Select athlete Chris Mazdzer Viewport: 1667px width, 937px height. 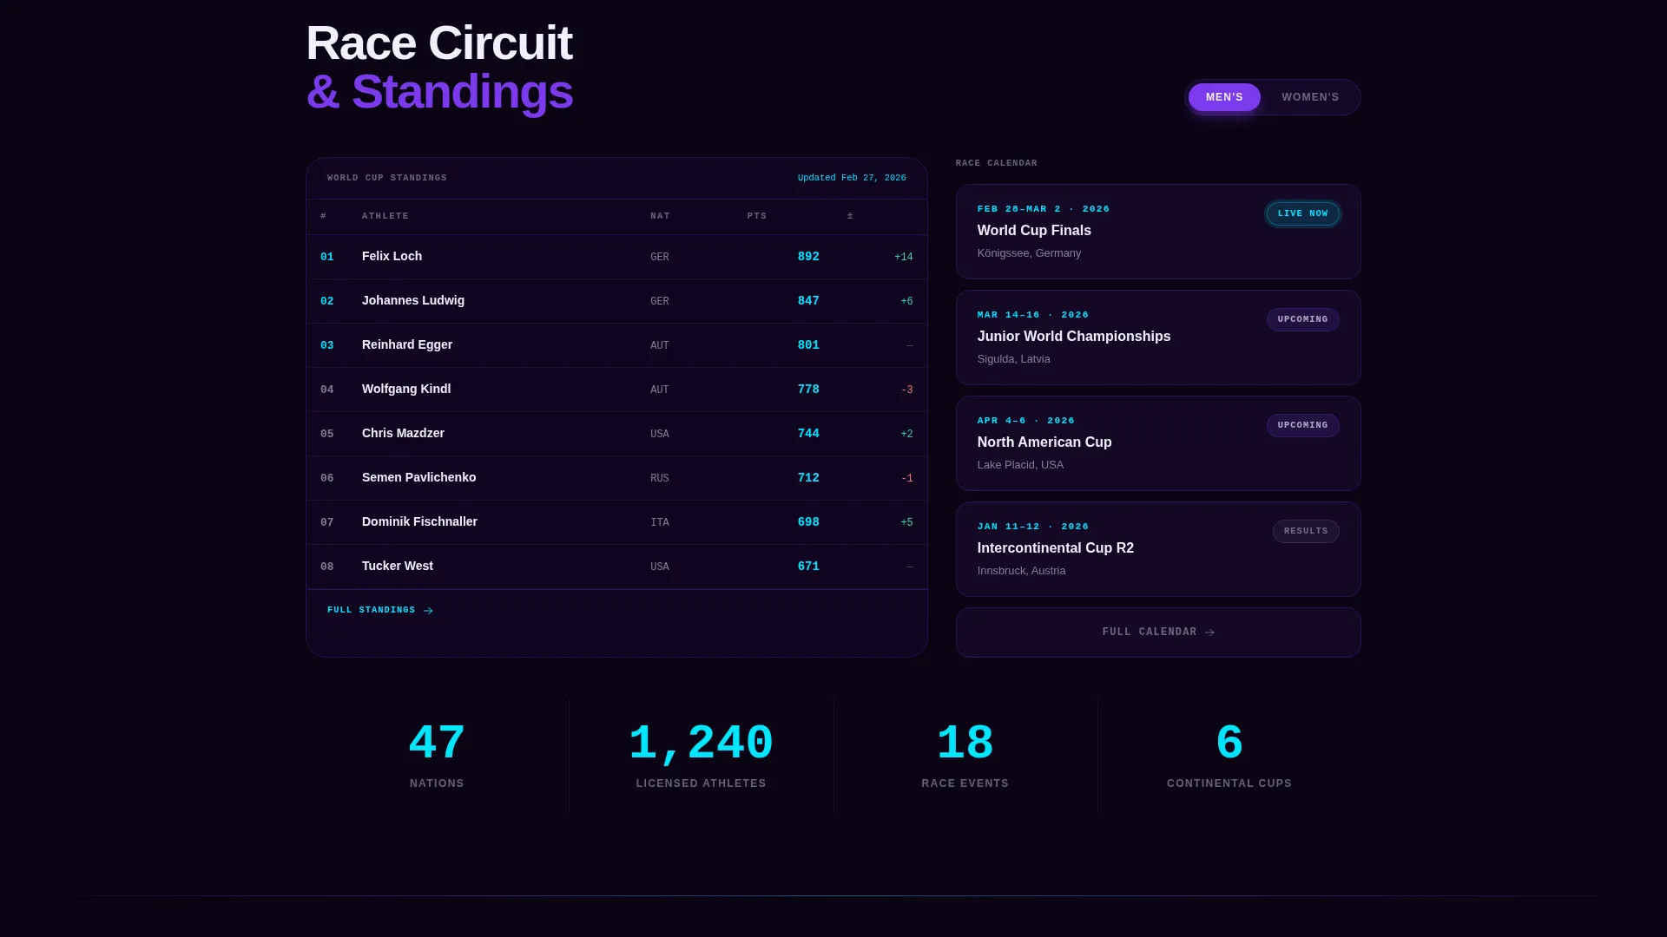[x=403, y=433]
